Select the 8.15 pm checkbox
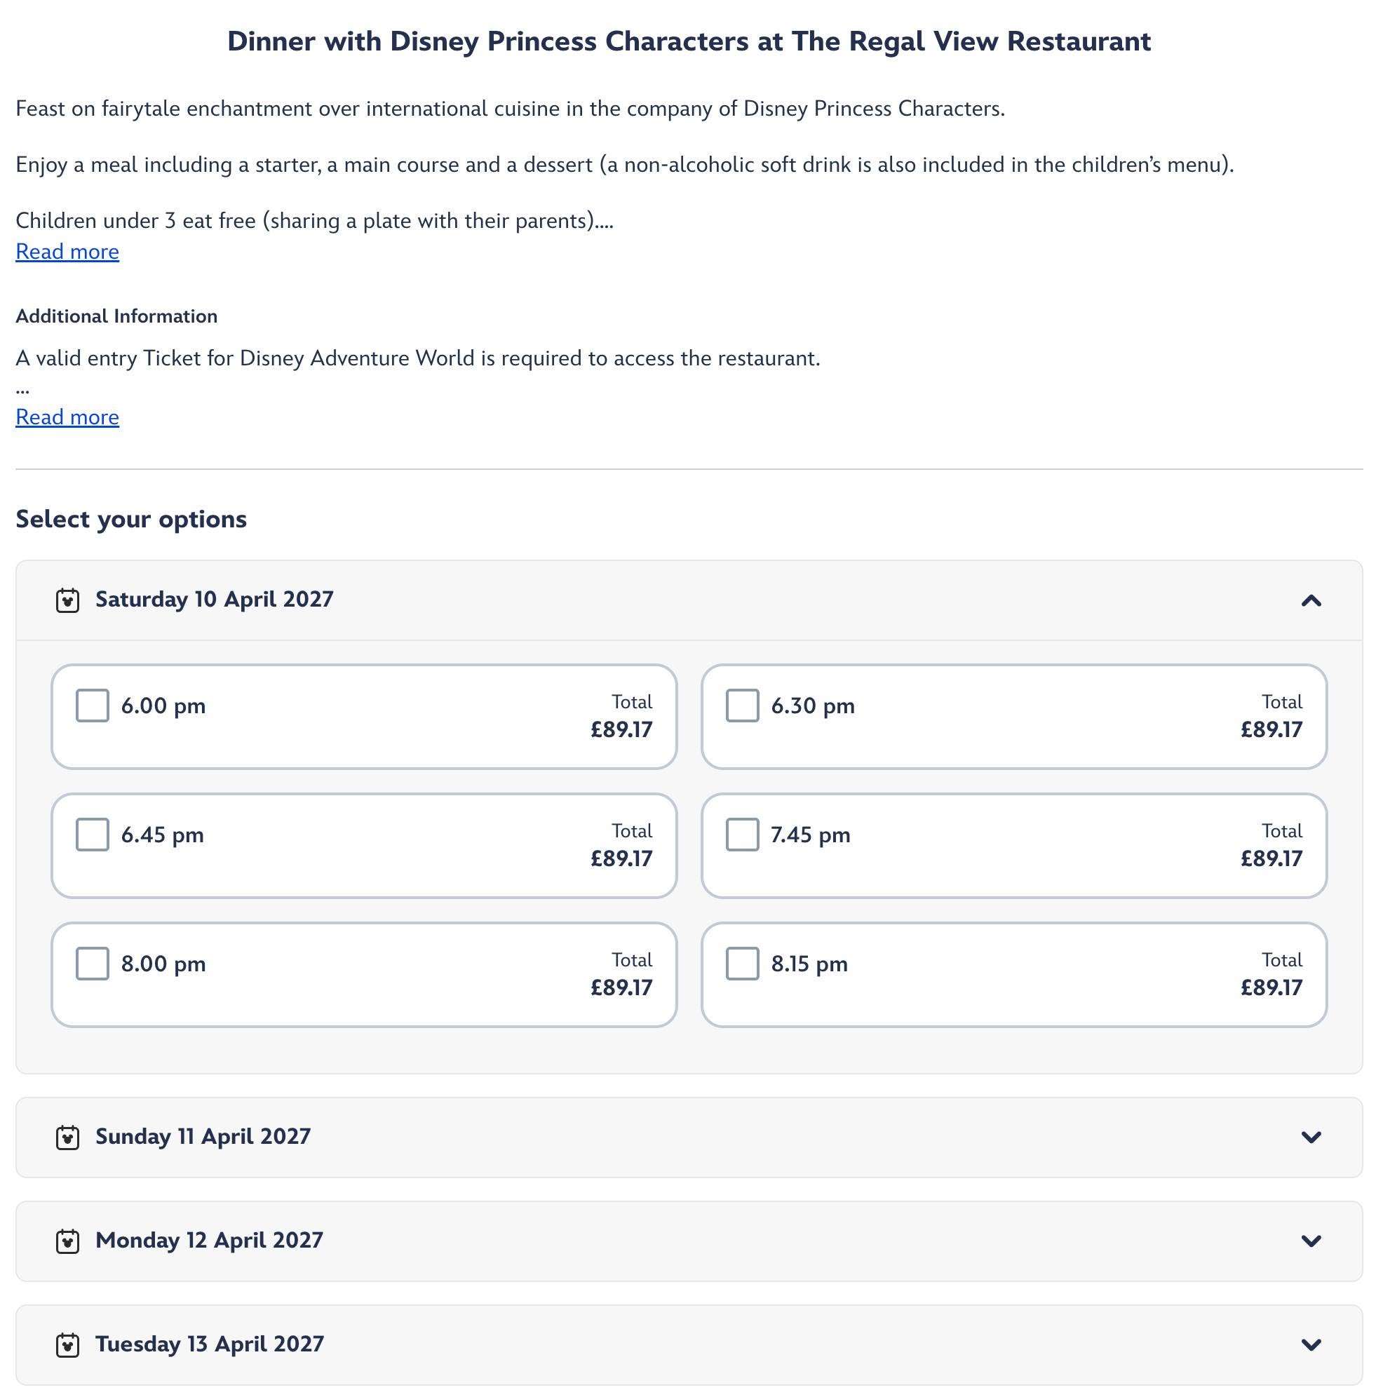Viewport: 1383px width, 1397px height. click(x=743, y=964)
